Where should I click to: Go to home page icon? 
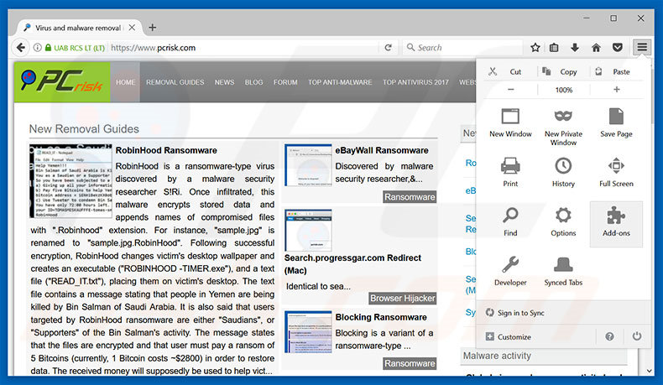596,47
